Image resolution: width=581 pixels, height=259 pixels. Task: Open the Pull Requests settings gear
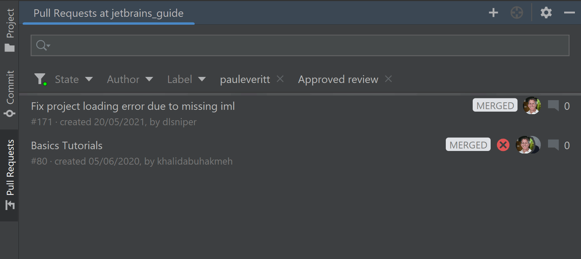(546, 13)
